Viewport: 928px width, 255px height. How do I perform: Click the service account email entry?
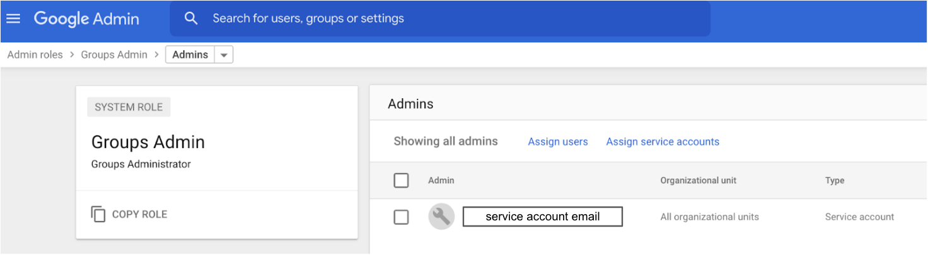click(543, 217)
